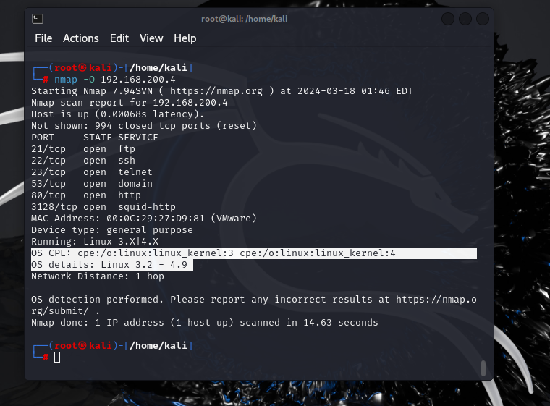Click the first window control button in title bar

pyautogui.click(x=448, y=19)
